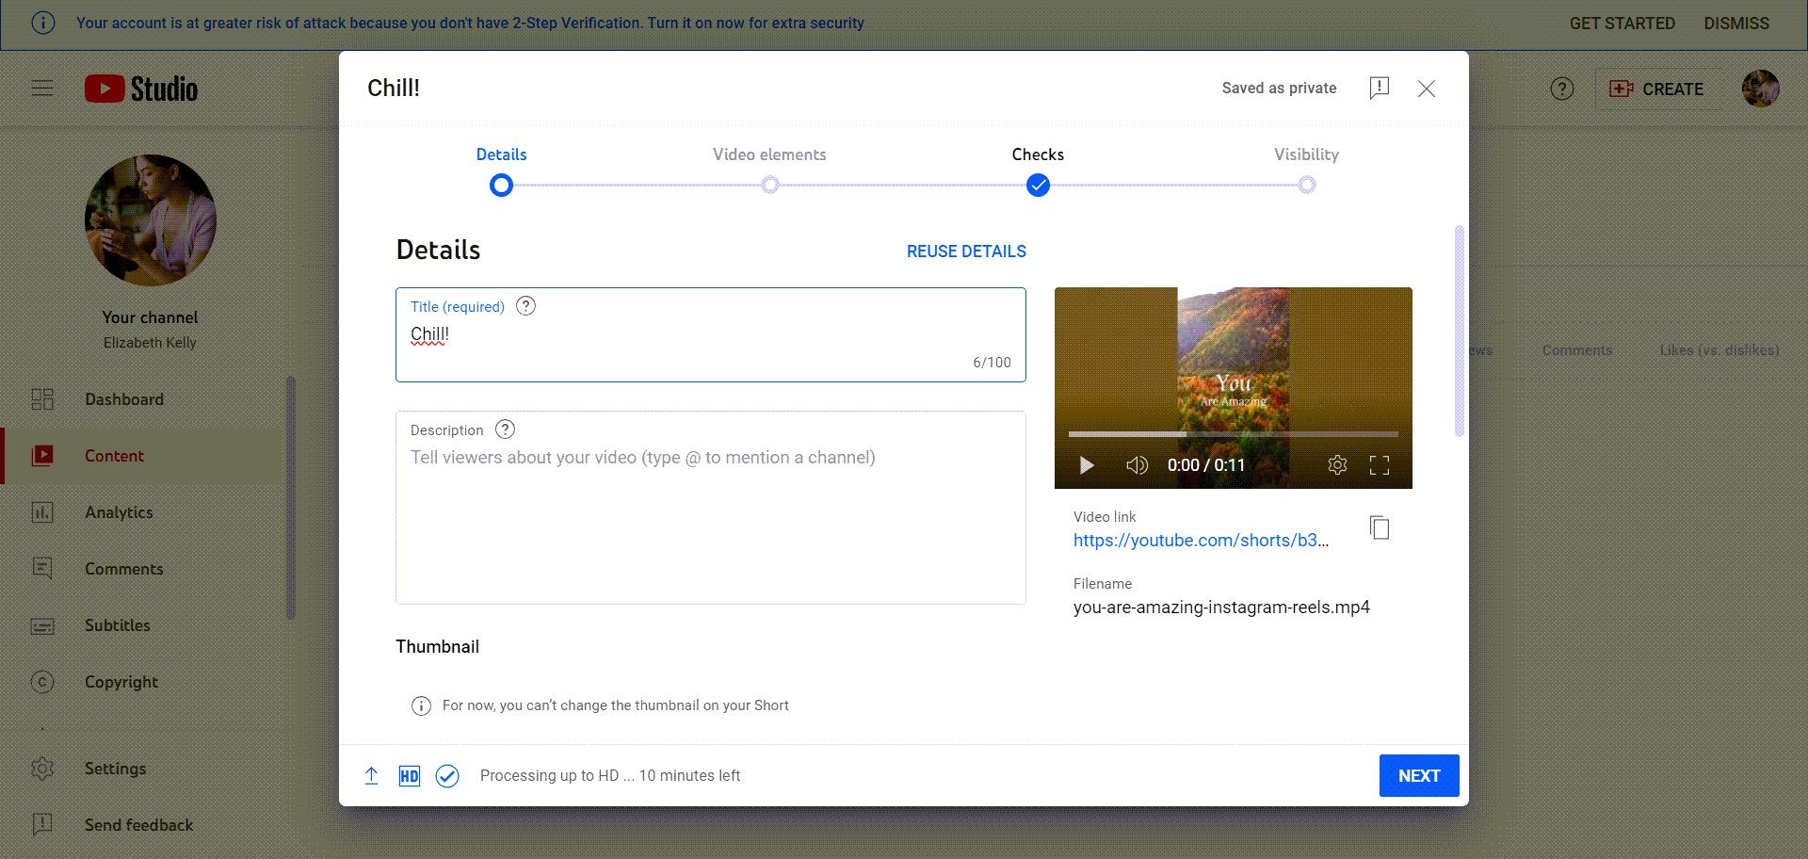Screen dimensions: 1808x859
Task: Dismiss the security banner
Action: (1736, 23)
